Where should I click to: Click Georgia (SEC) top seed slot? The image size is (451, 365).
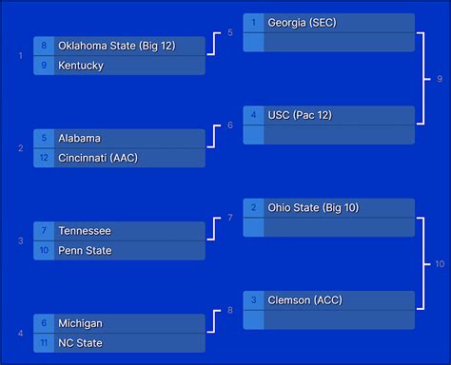[x=329, y=23]
